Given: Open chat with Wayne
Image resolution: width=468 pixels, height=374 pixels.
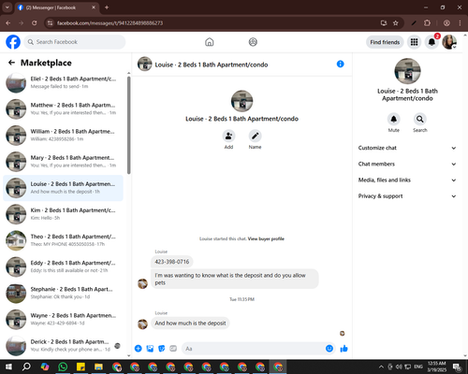Looking at the screenshot, I should click(64, 319).
